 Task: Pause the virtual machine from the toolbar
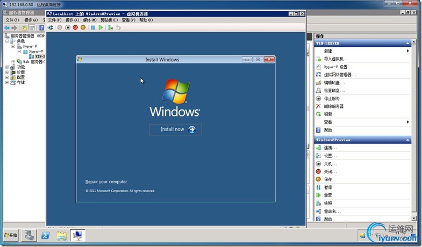coord(93,27)
